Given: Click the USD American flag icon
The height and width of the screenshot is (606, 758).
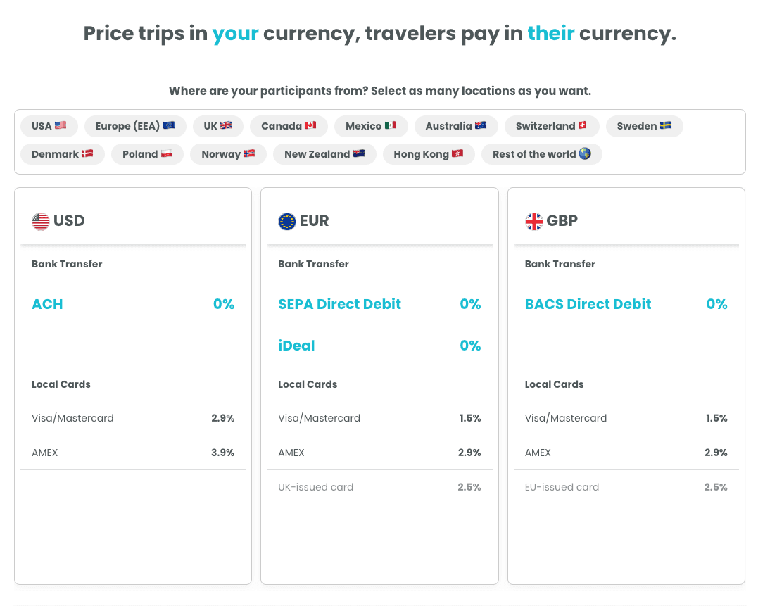Looking at the screenshot, I should pos(41,222).
